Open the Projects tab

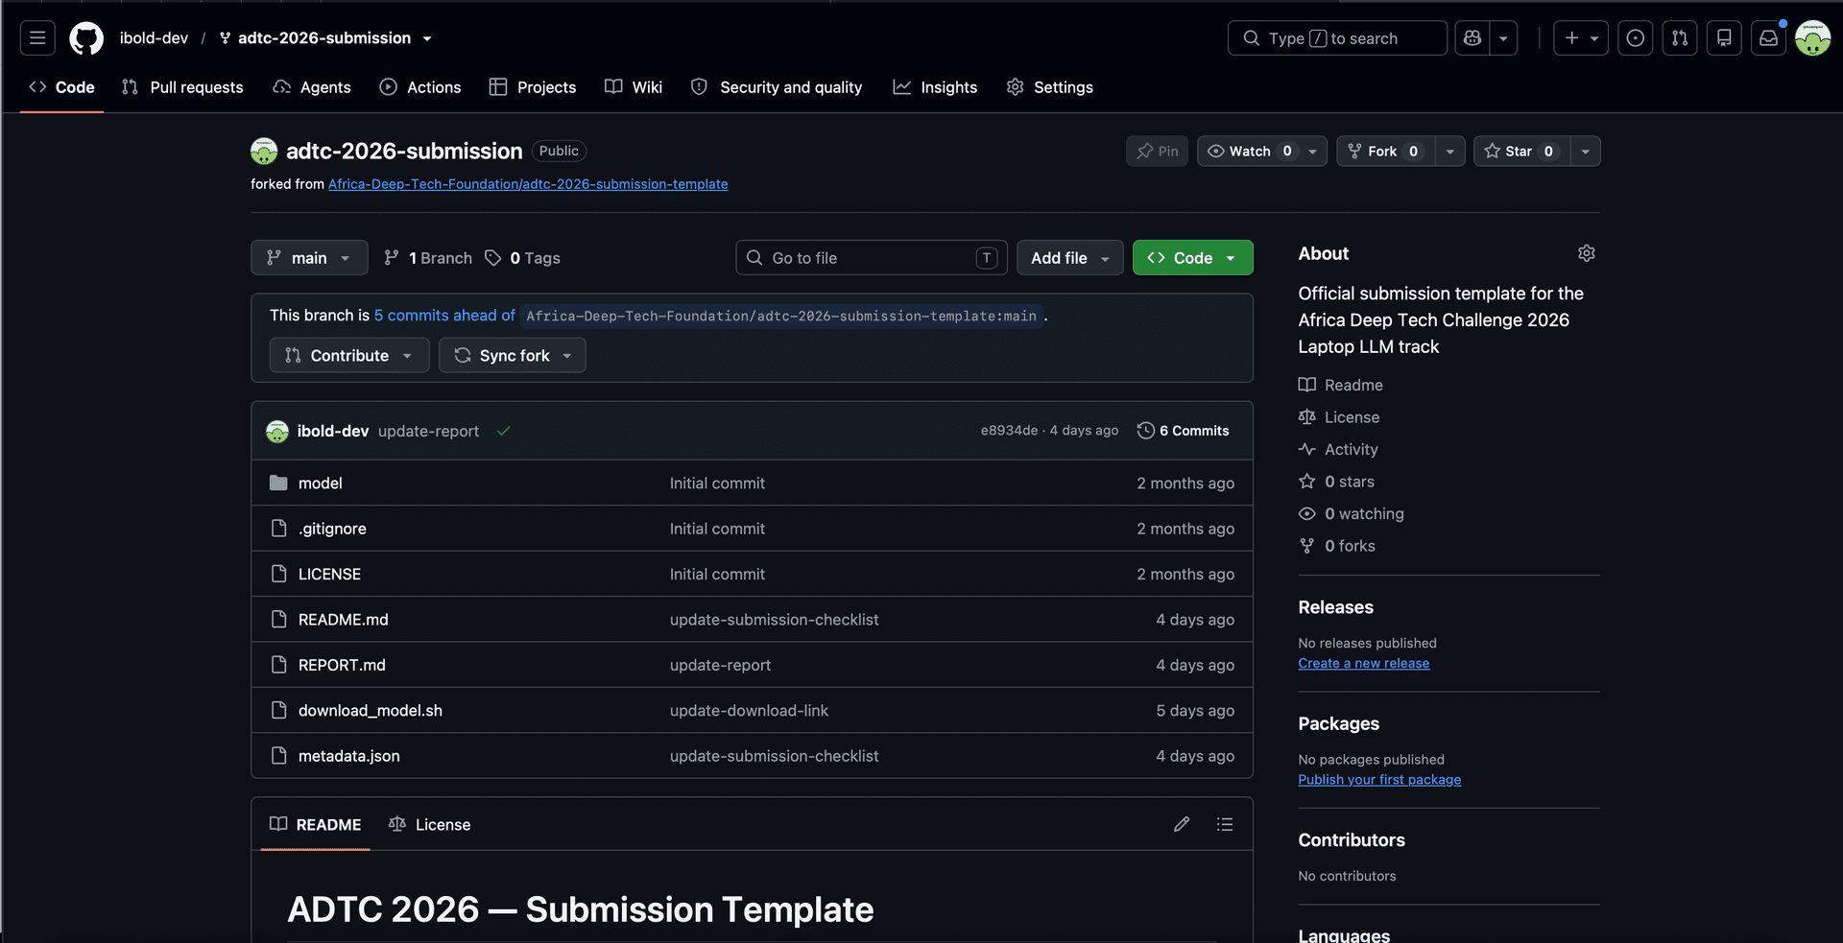pyautogui.click(x=533, y=87)
